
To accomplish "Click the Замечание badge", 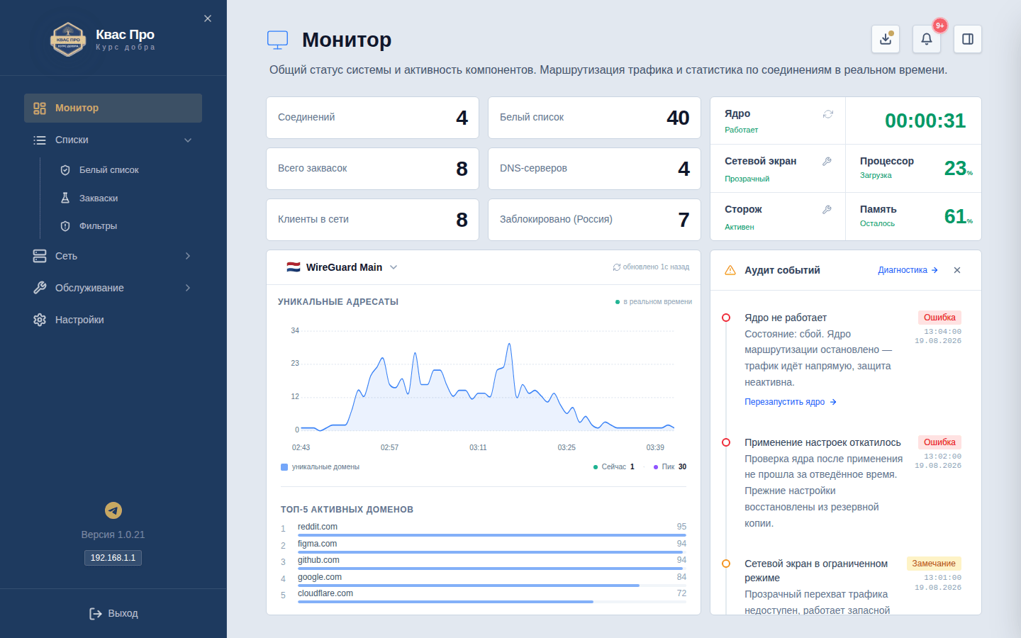I will (934, 564).
